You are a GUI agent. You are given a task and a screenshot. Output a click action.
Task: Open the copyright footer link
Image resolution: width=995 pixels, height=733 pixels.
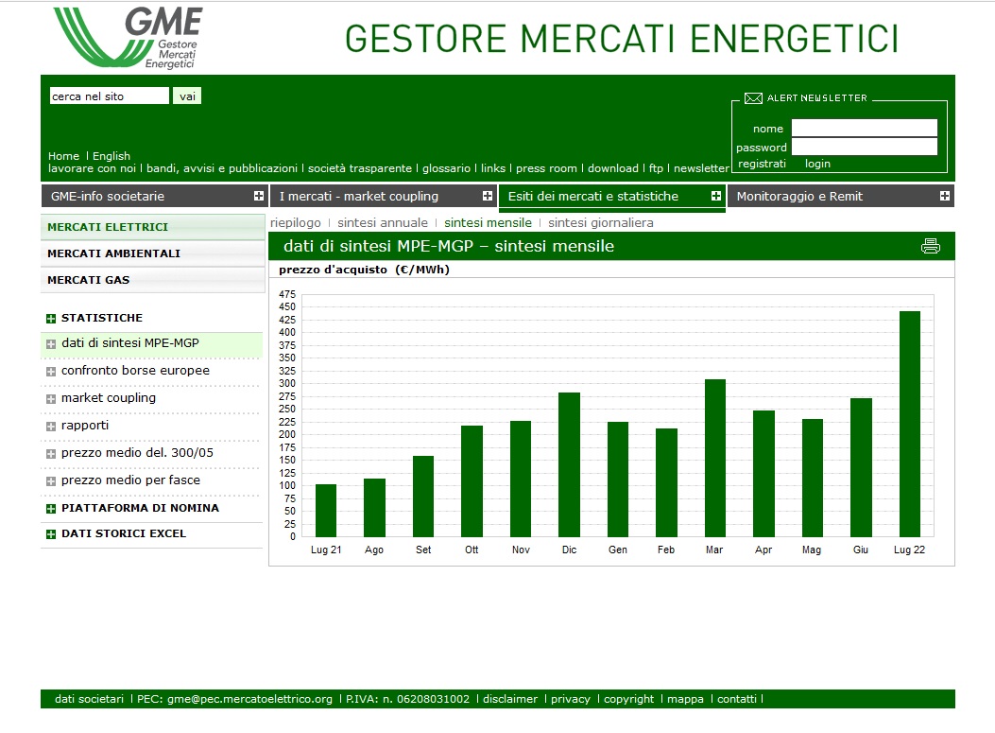[628, 699]
